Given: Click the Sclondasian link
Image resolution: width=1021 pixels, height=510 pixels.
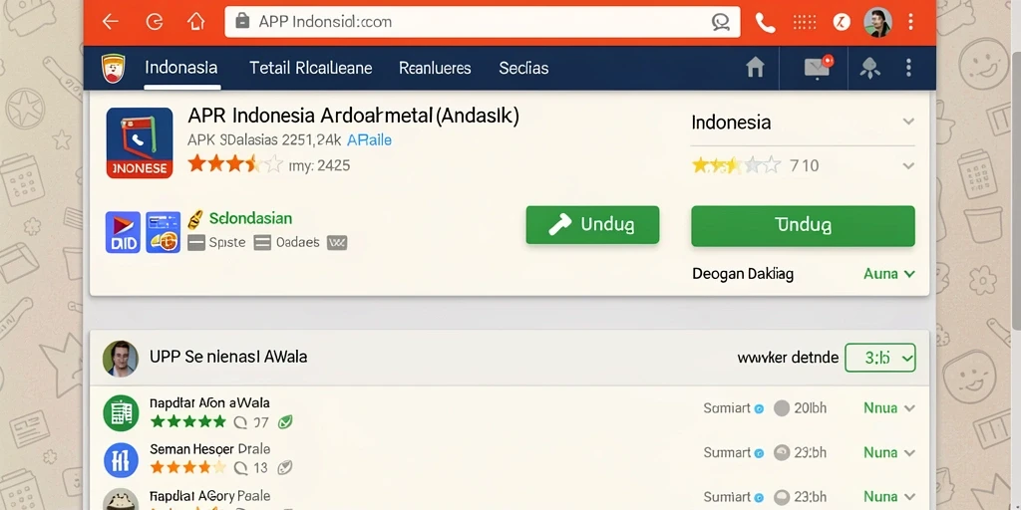Looking at the screenshot, I should pos(250,218).
